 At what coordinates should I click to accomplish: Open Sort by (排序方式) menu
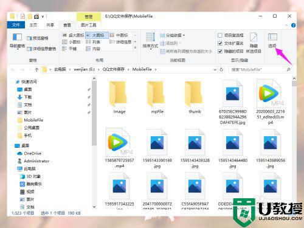click(x=150, y=41)
